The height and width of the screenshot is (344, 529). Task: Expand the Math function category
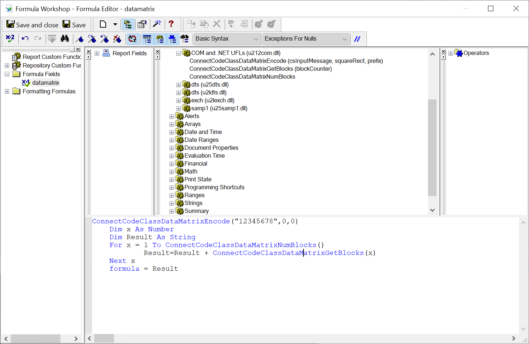[x=172, y=172]
